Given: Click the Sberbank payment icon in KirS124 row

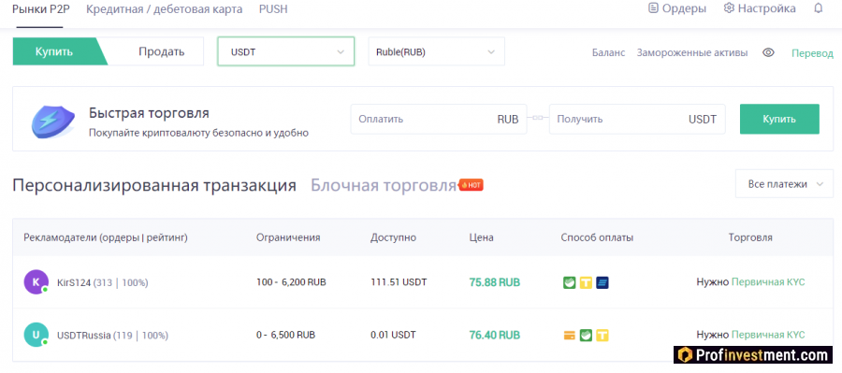Looking at the screenshot, I should (570, 282).
